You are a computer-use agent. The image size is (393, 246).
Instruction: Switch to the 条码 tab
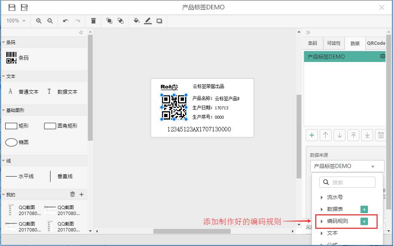[x=312, y=43]
